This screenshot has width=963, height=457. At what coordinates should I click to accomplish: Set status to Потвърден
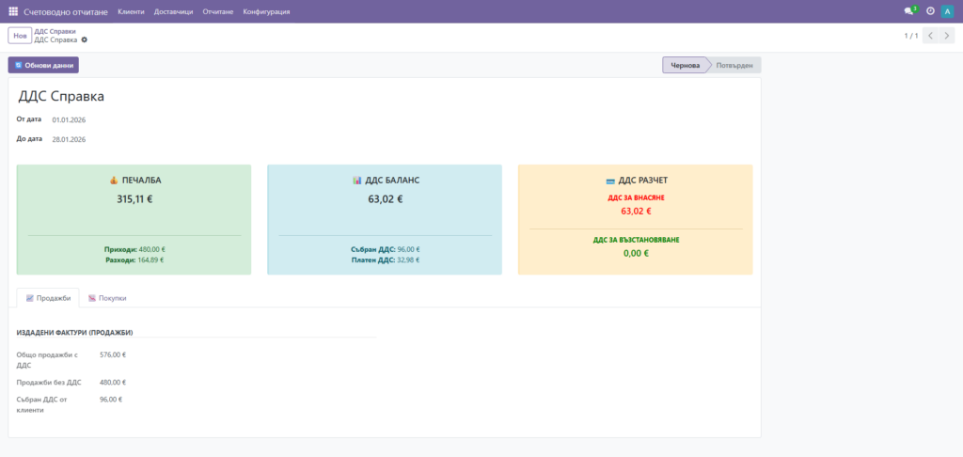click(734, 65)
